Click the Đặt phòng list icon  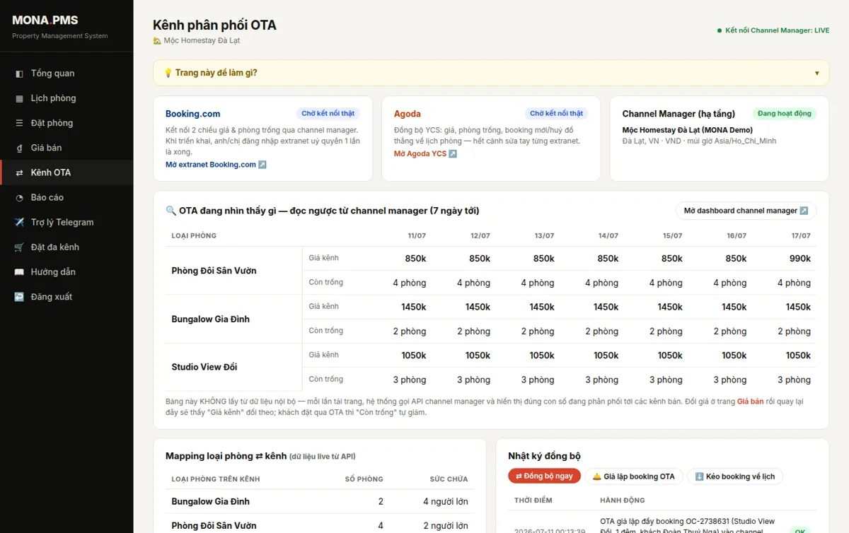pyautogui.click(x=19, y=123)
